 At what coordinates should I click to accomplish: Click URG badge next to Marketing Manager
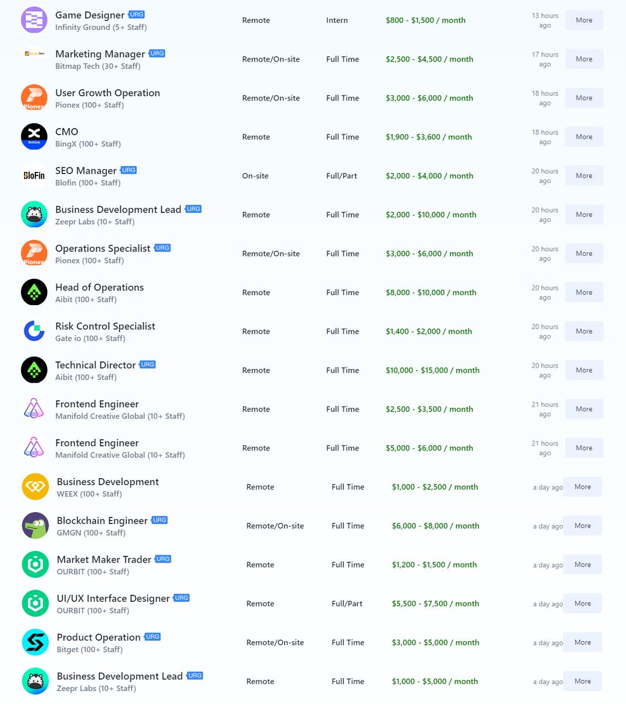click(157, 53)
